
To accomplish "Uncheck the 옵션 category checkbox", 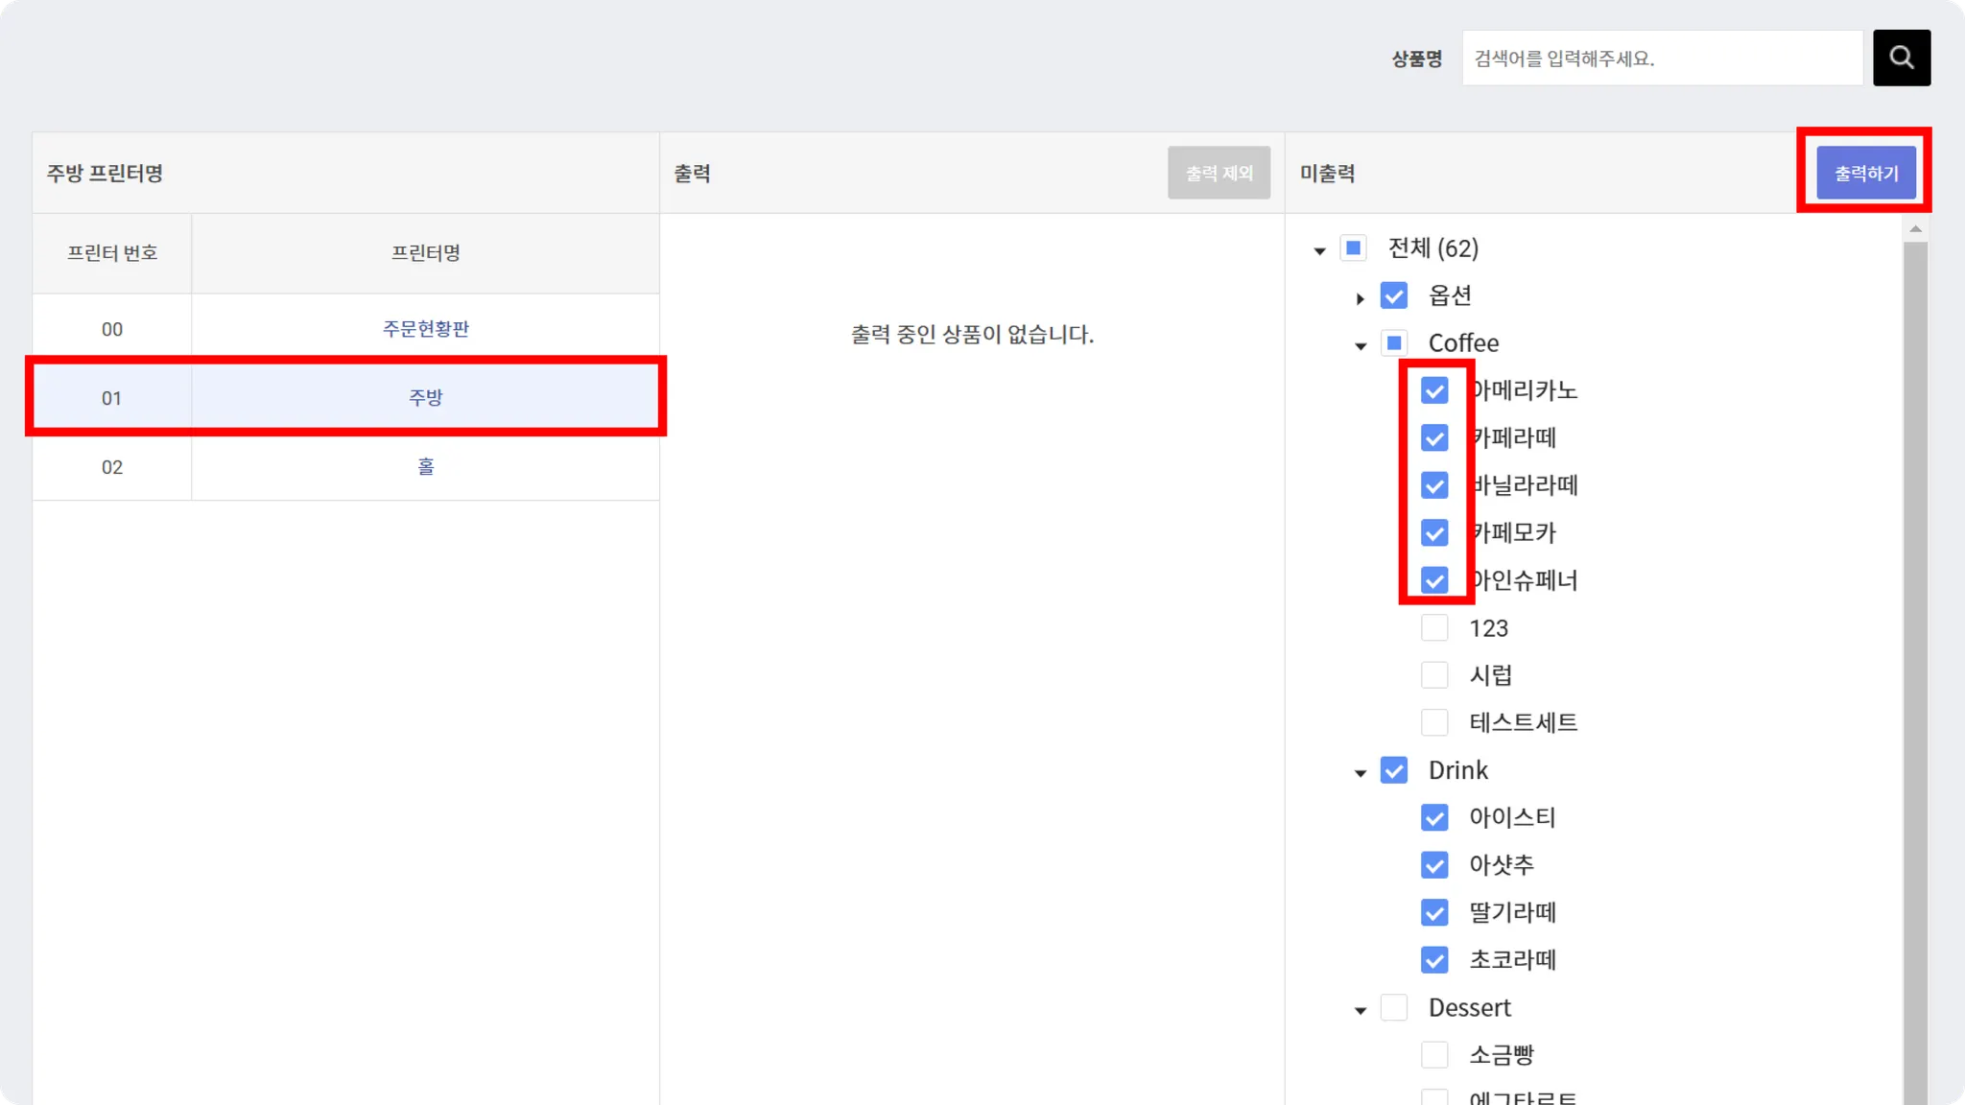I will (x=1394, y=295).
